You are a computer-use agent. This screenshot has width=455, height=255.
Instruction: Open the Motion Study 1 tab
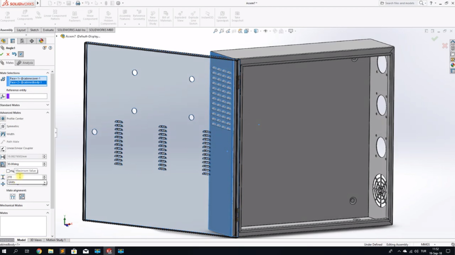55,240
